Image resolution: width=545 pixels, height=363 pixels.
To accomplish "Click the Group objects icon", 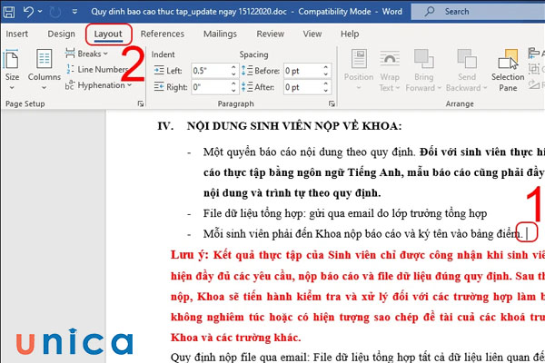I will [x=534, y=69].
